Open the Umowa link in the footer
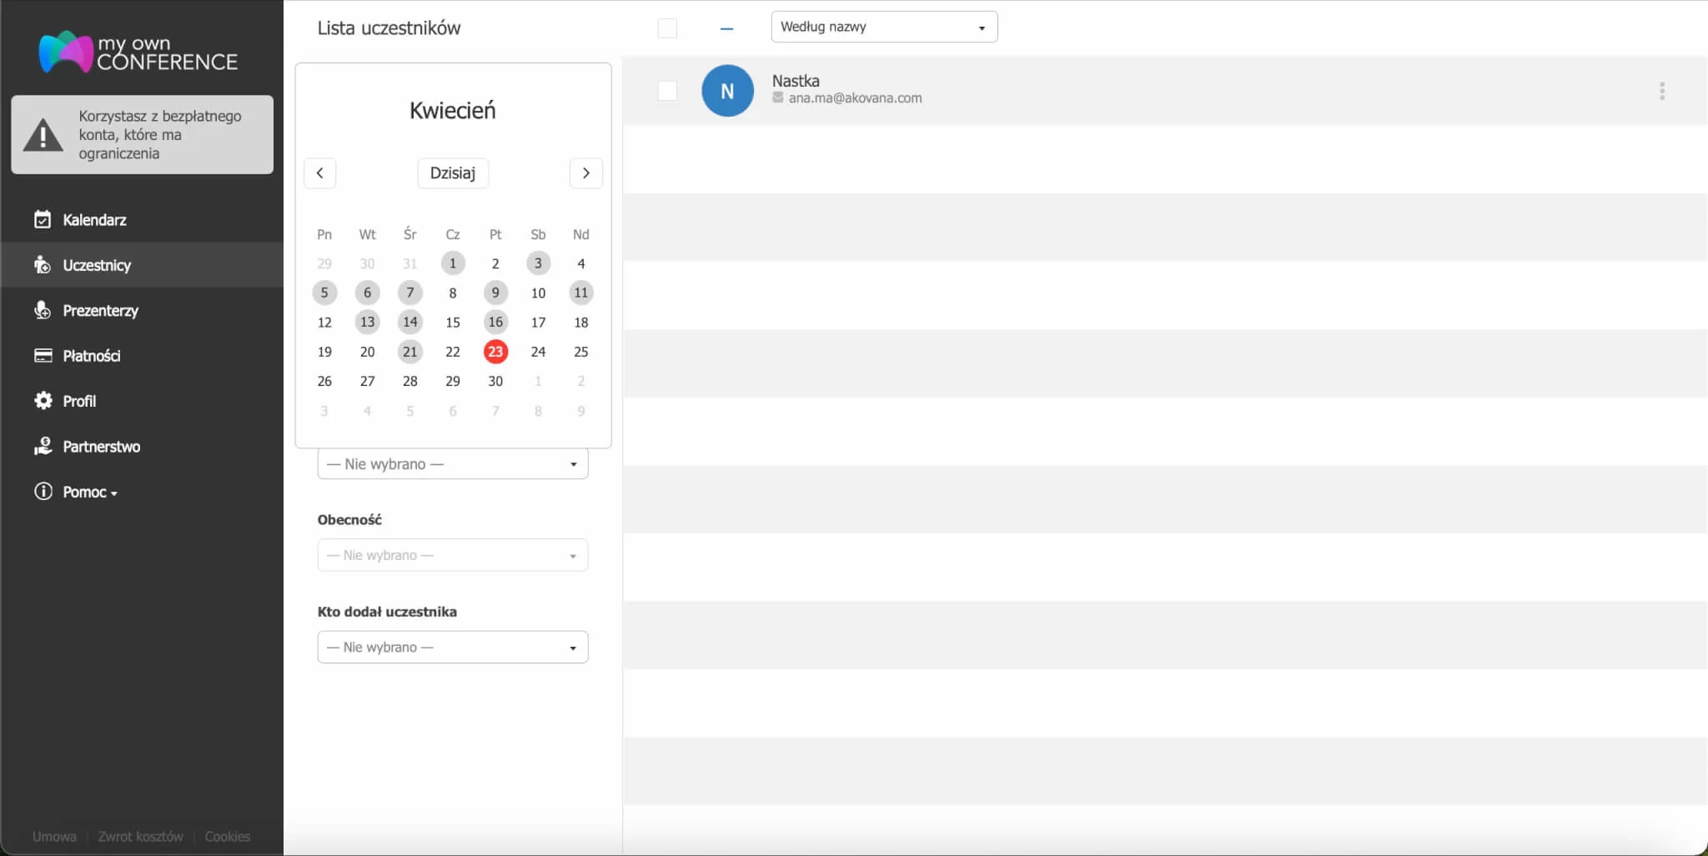 pyautogui.click(x=53, y=836)
